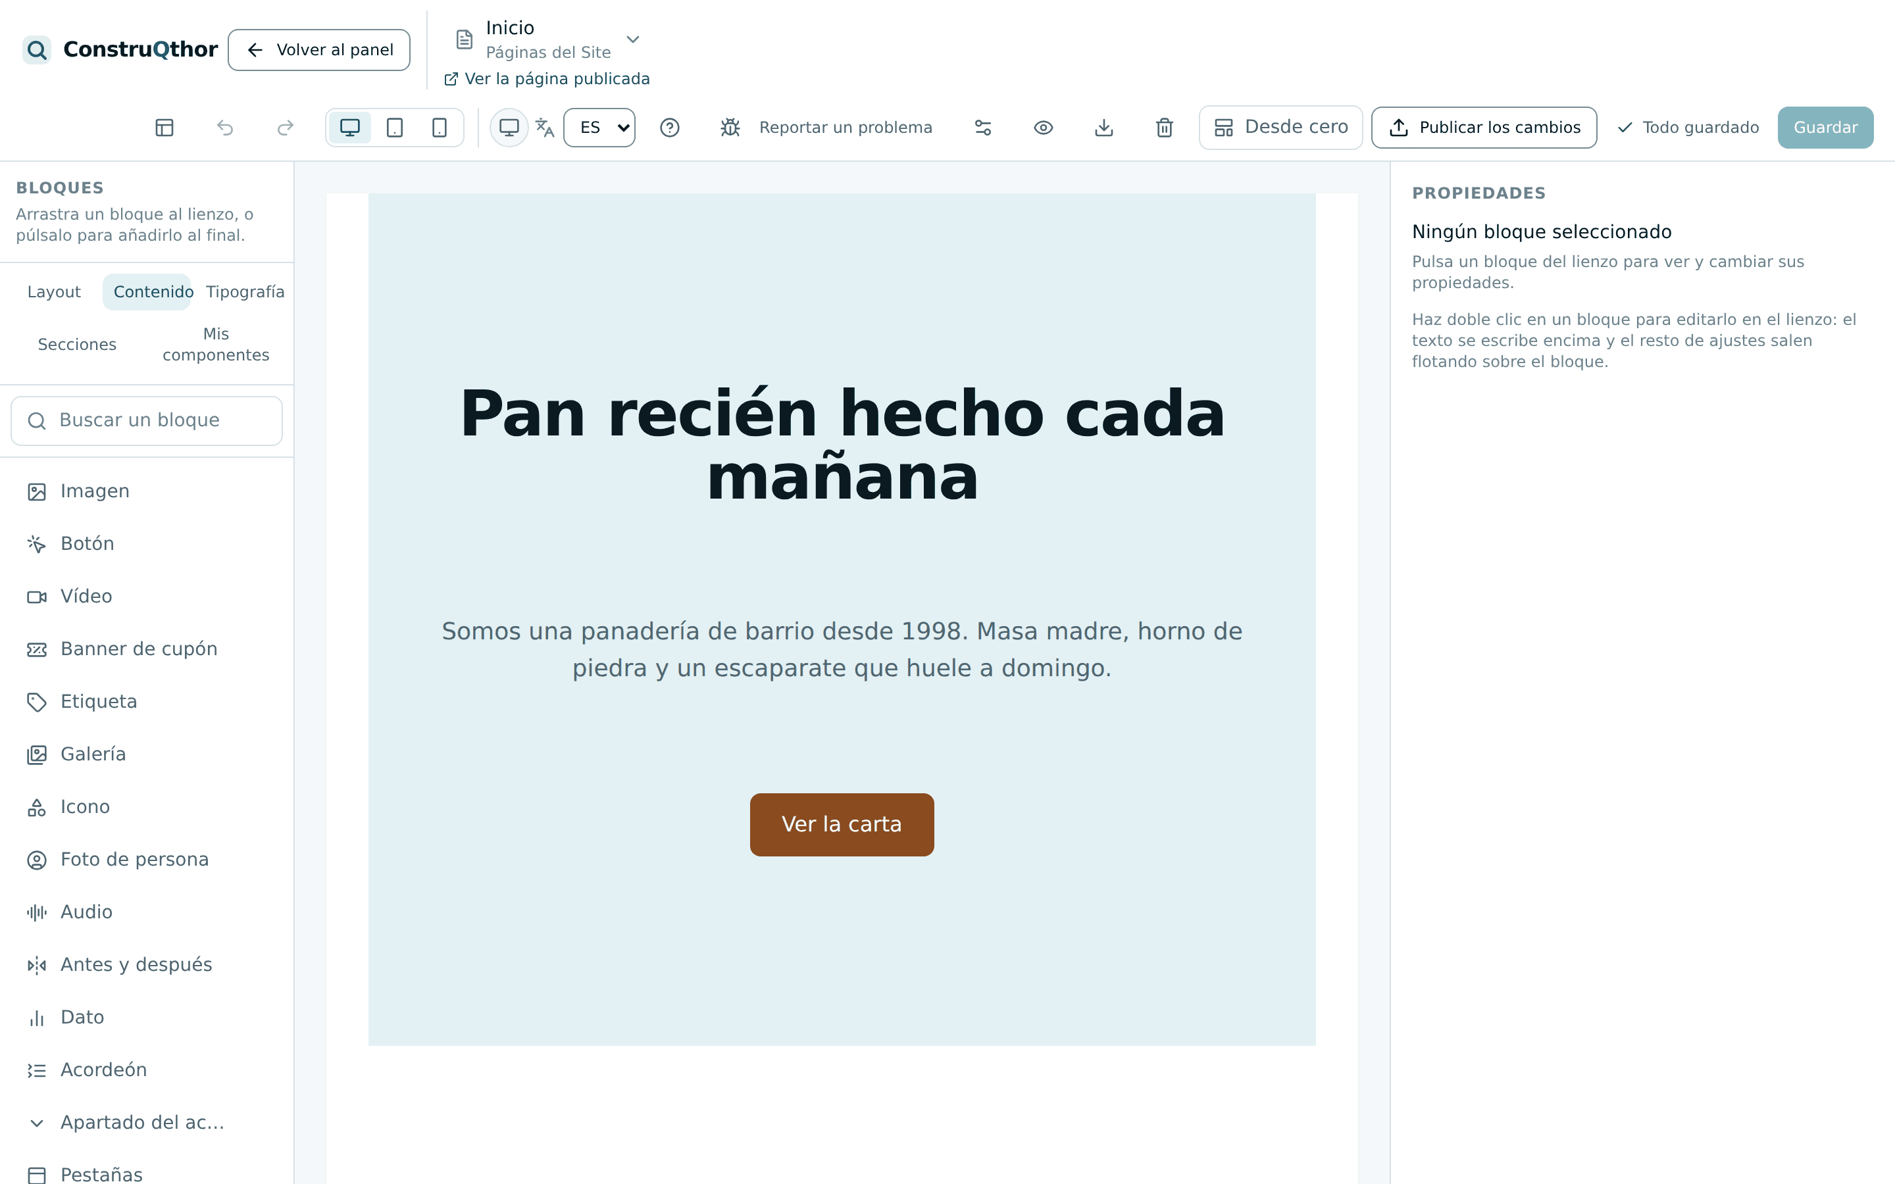1895x1184 pixels.
Task: Switch to desktop viewport preview
Action: tap(350, 128)
